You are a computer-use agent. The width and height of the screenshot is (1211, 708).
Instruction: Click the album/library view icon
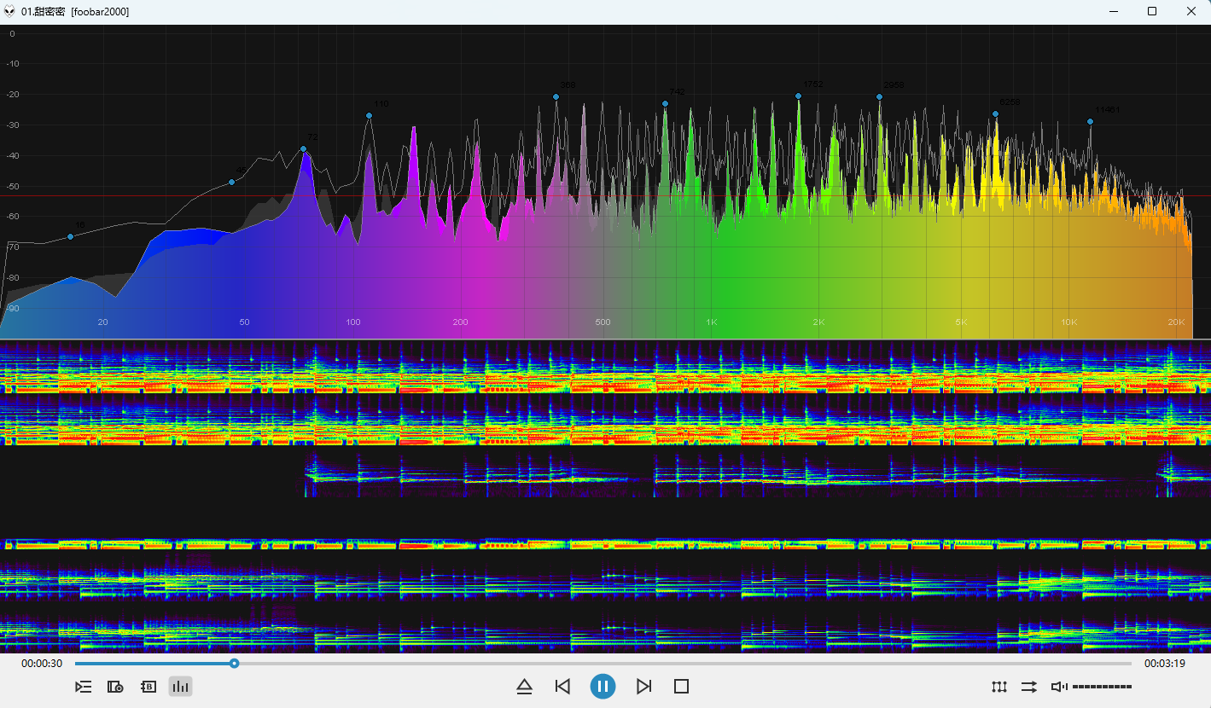click(x=115, y=687)
